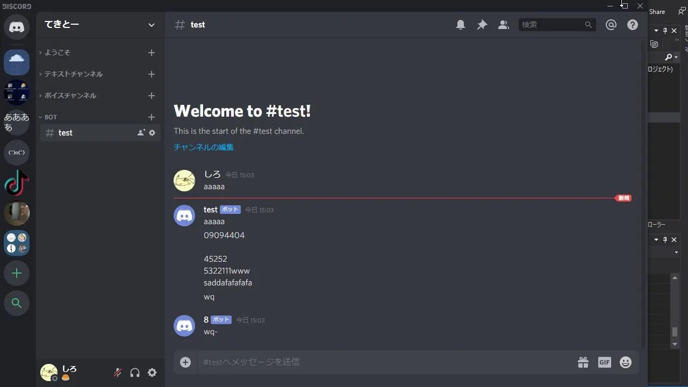Open the てきとー server dropdown menu
This screenshot has width=688, height=387.
[100, 25]
